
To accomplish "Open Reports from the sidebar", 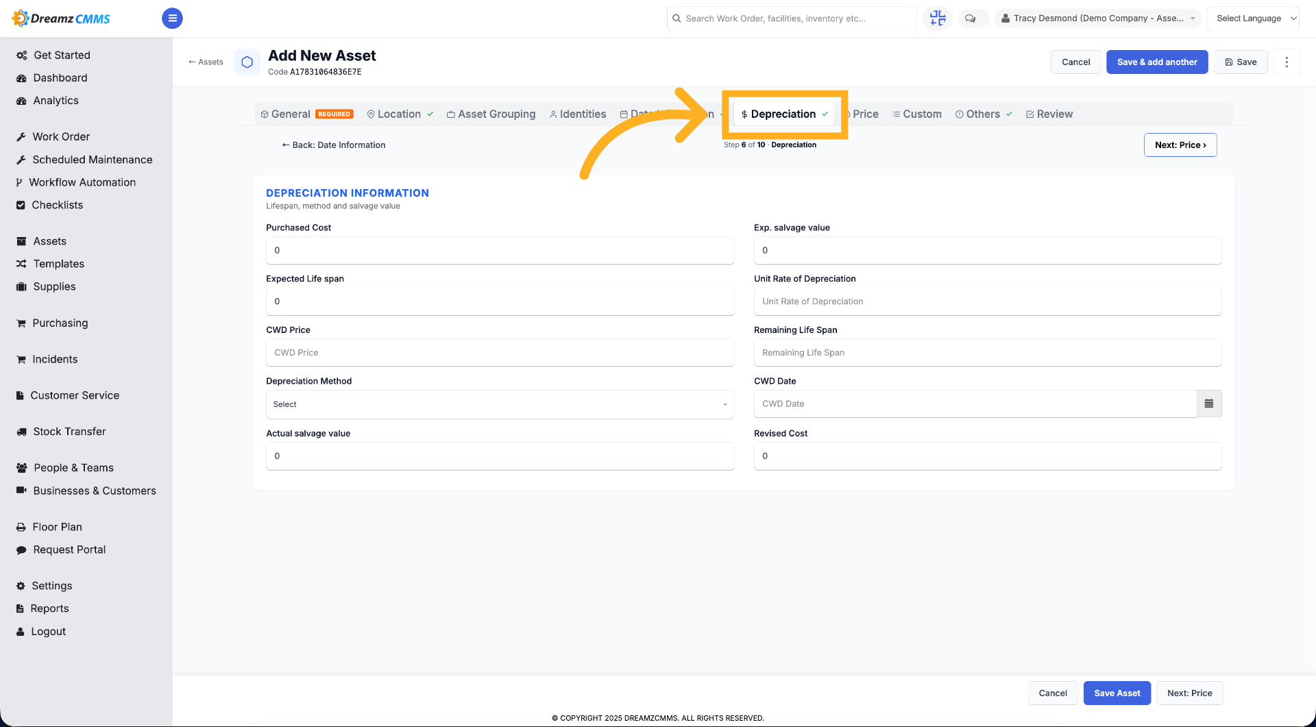I will pos(42,608).
